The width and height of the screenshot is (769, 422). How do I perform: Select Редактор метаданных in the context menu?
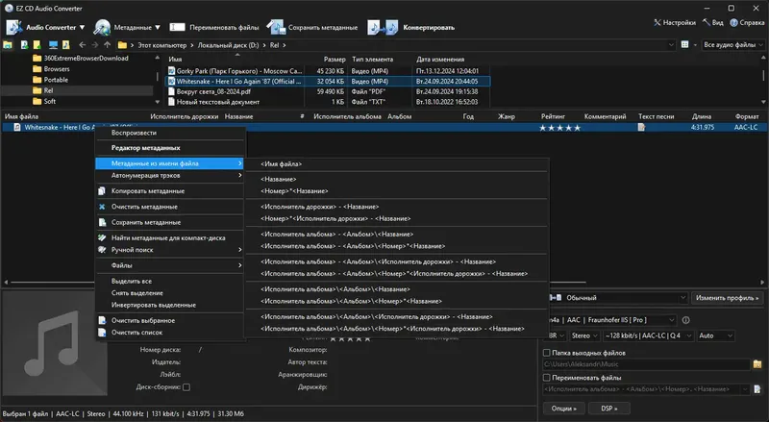[x=145, y=148]
